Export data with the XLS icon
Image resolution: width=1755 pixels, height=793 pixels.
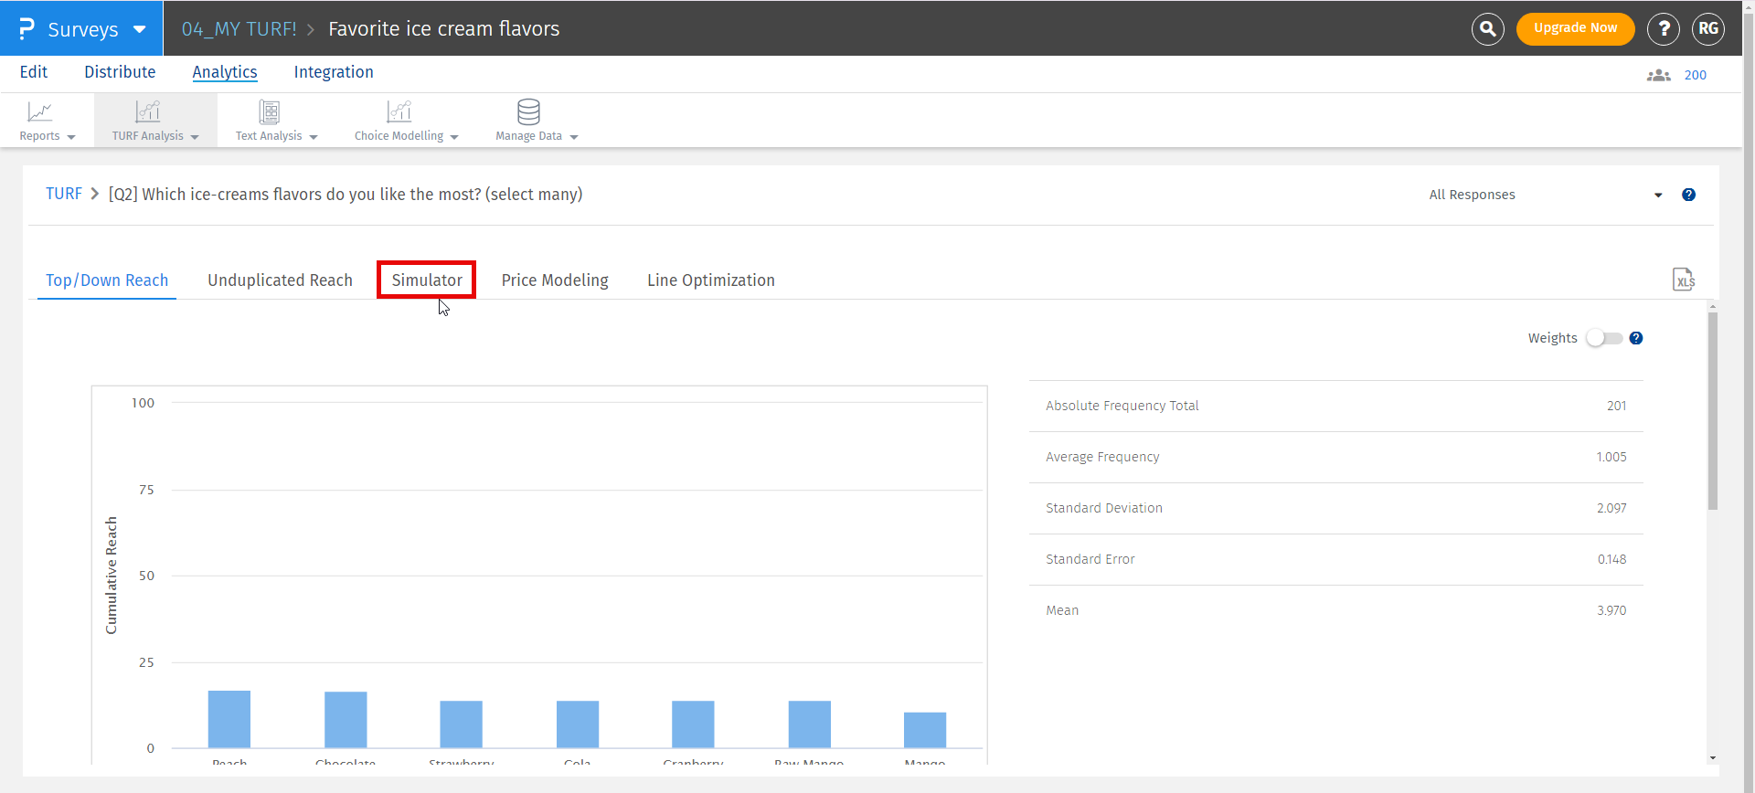1683,280
